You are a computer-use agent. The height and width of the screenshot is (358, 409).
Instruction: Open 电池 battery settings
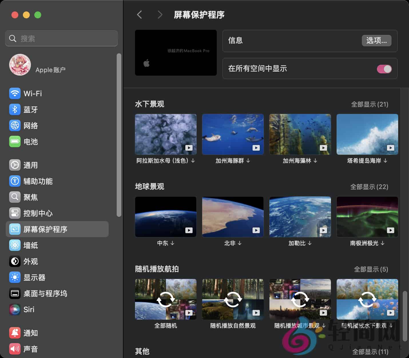tap(31, 141)
